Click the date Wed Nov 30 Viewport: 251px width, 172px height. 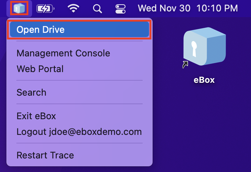point(164,8)
